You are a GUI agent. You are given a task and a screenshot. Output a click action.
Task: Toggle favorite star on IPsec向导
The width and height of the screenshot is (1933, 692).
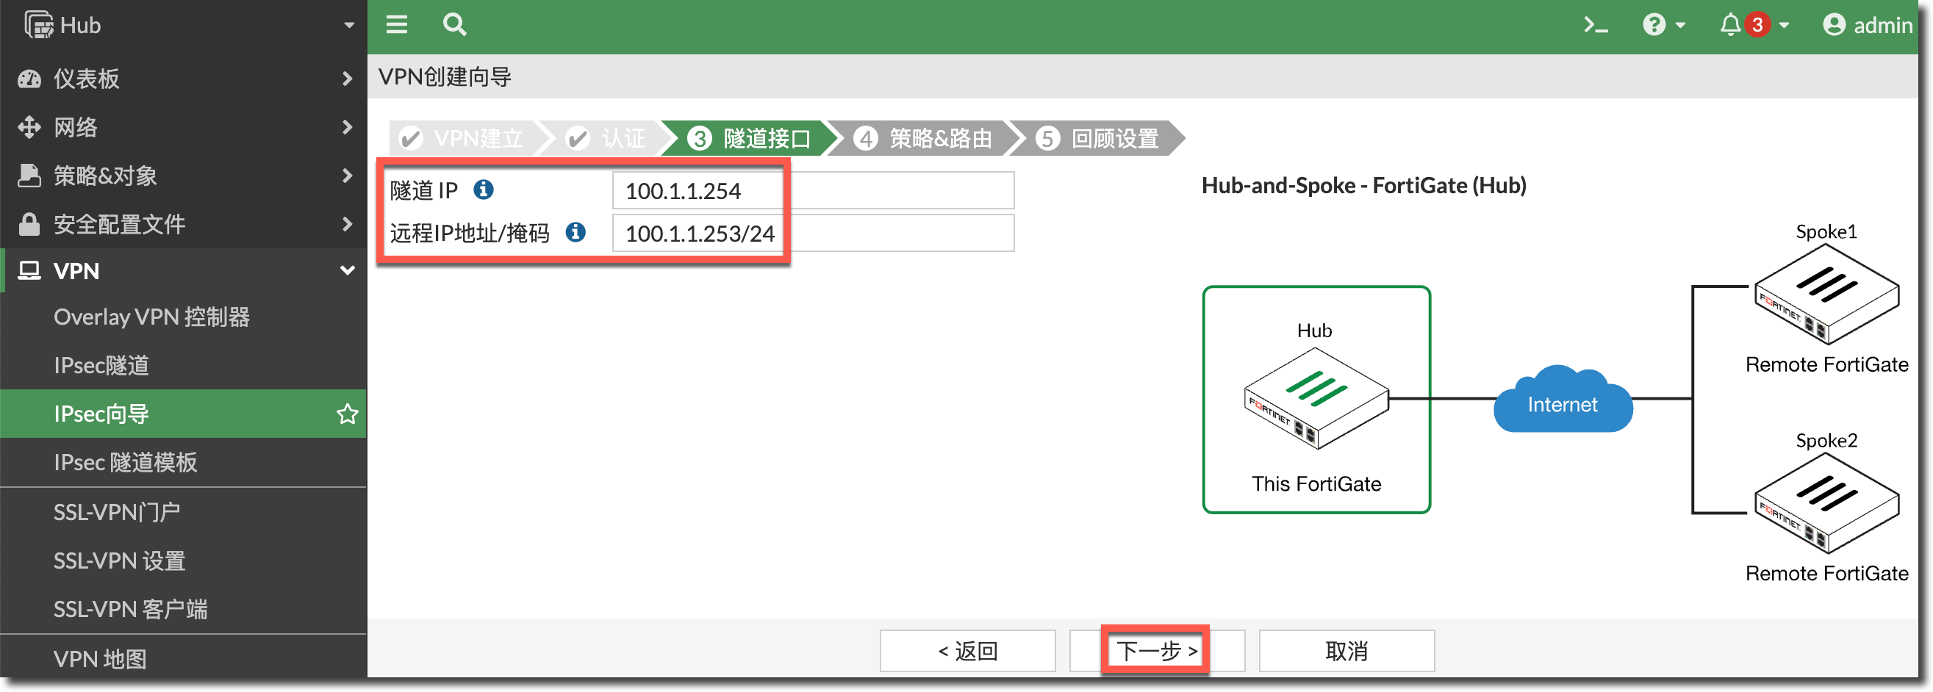[x=347, y=414]
